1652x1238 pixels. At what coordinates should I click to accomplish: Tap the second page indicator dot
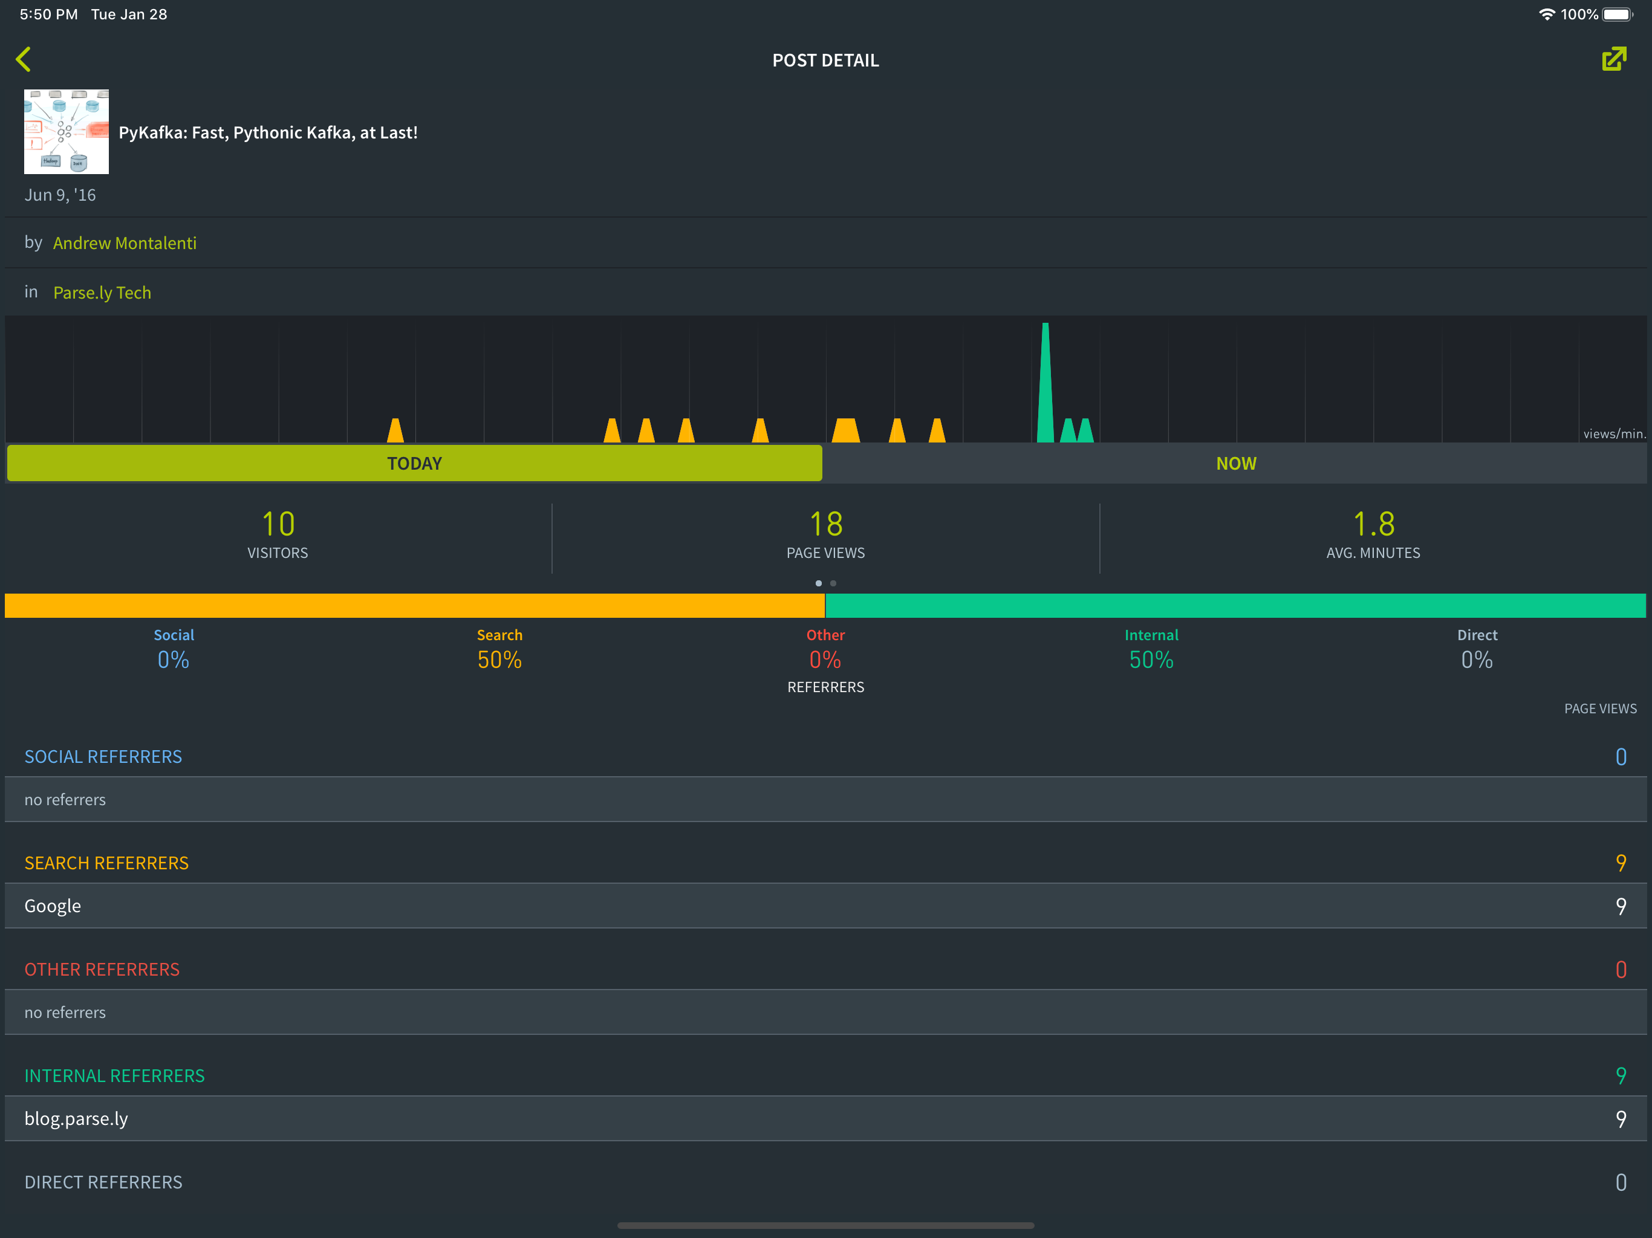pos(833,583)
